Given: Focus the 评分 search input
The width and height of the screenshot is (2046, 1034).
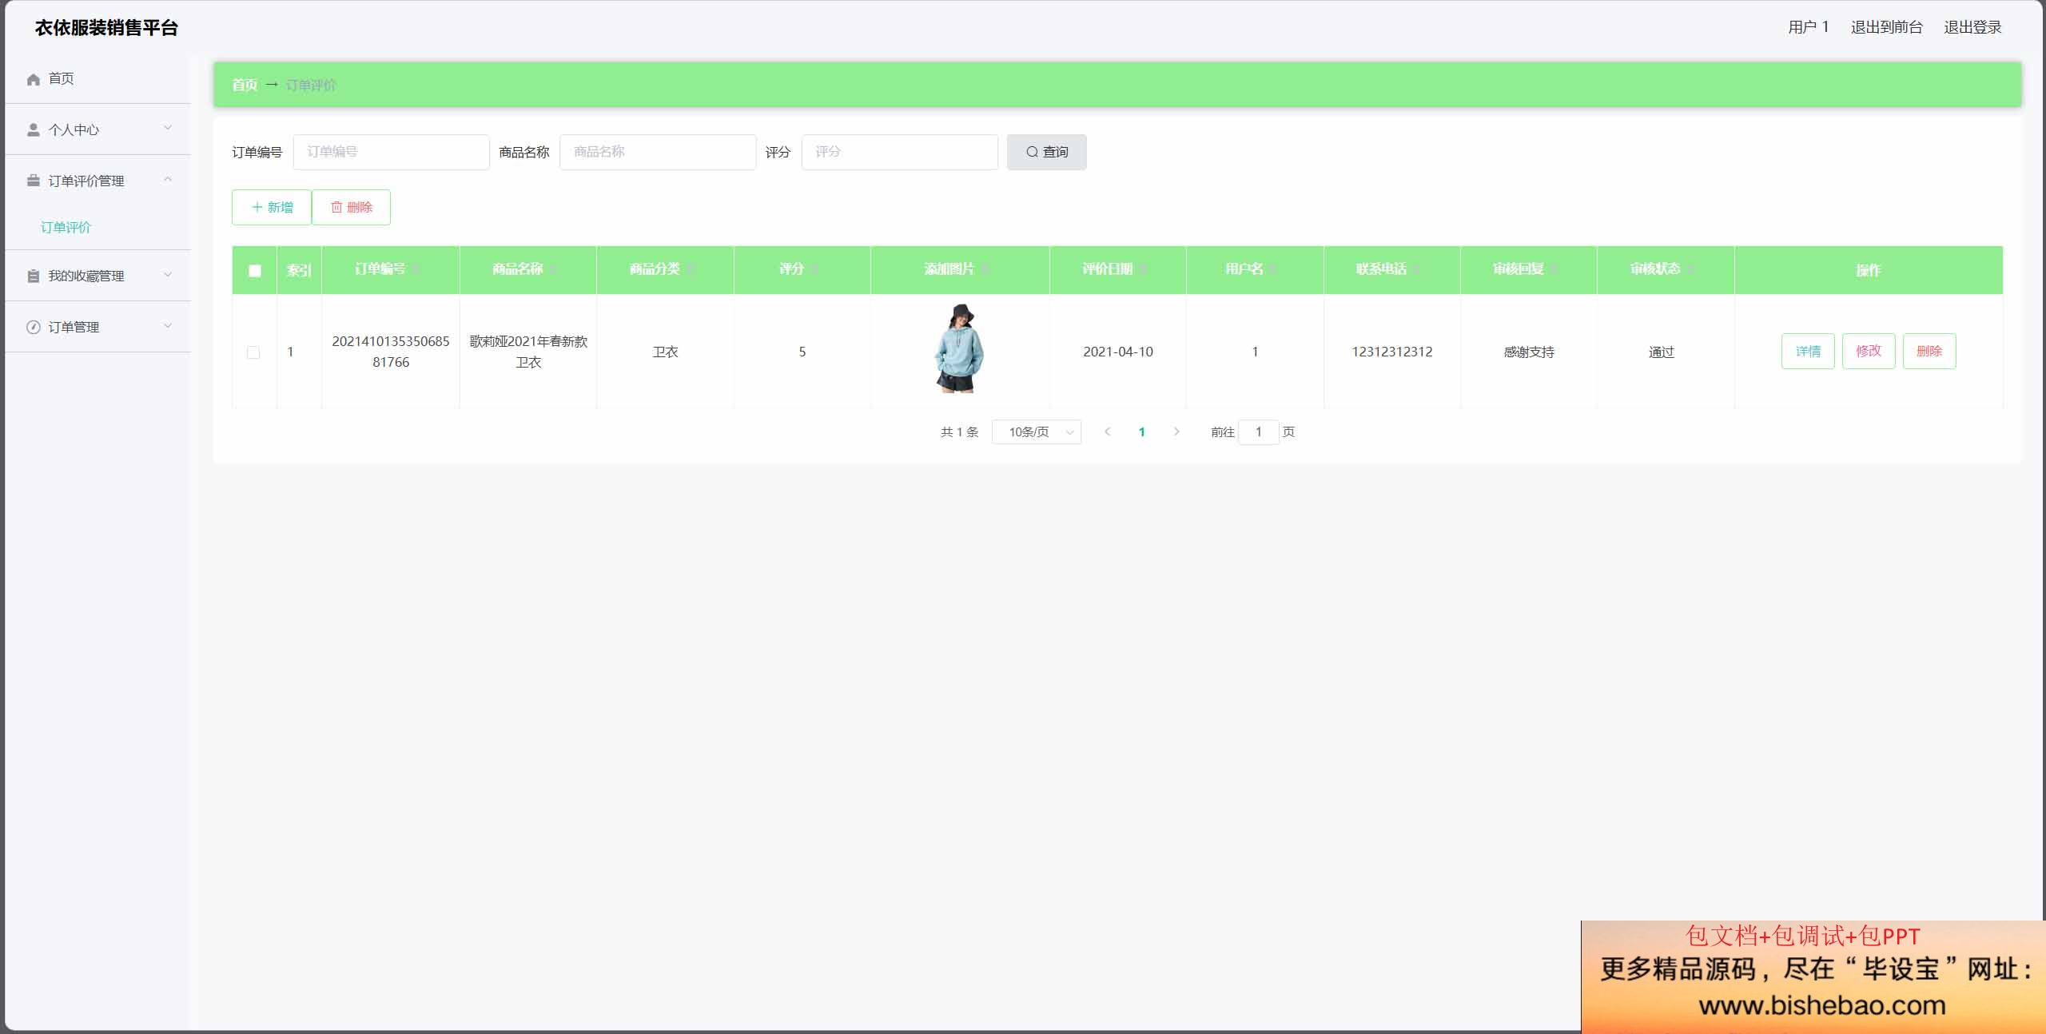Looking at the screenshot, I should click(899, 152).
